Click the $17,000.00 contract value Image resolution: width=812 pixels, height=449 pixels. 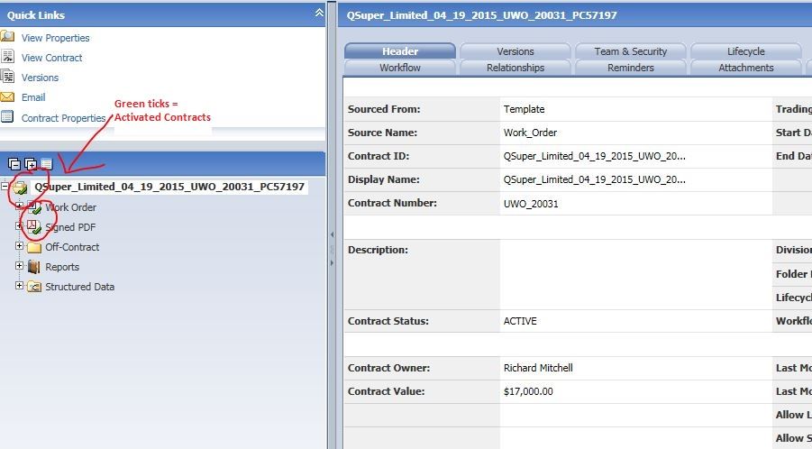[528, 391]
